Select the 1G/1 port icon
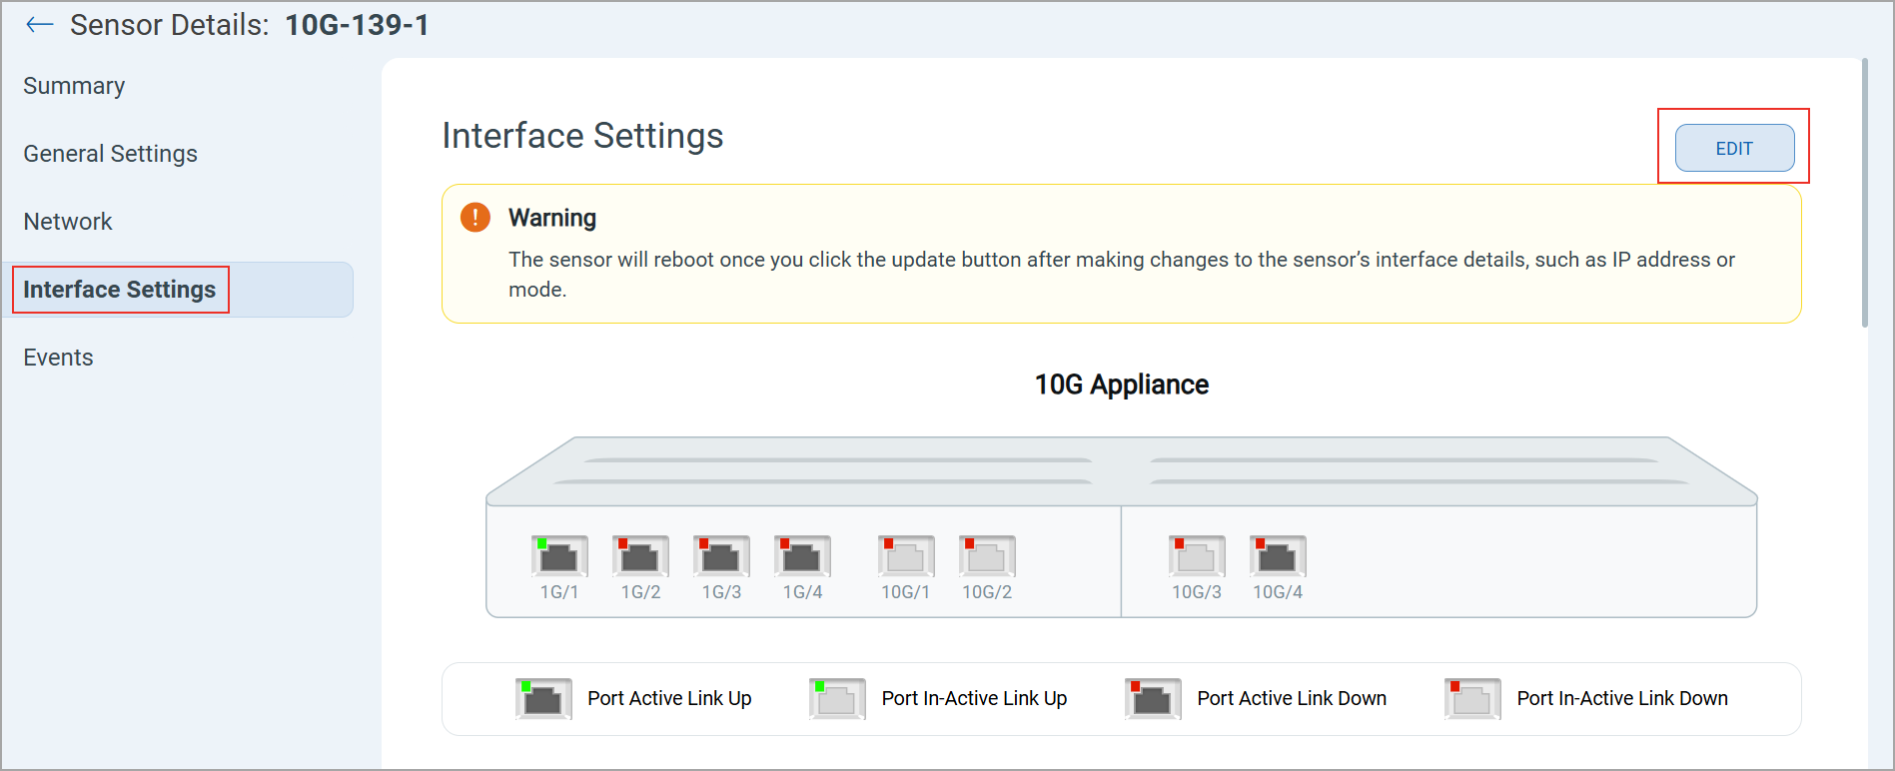 pyautogui.click(x=559, y=556)
